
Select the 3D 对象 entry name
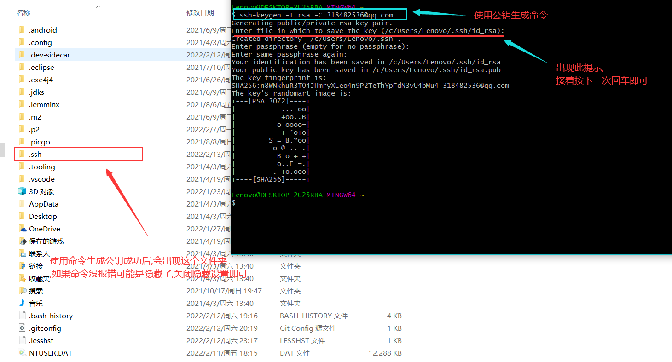click(x=41, y=191)
